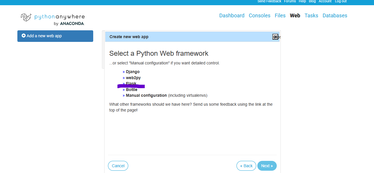Cancel the new web app wizard
The width and height of the screenshot is (374, 173).
point(118,166)
